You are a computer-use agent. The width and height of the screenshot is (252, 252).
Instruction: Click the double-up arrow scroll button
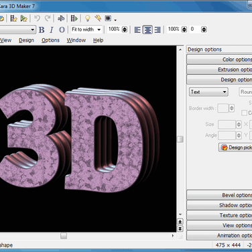(180, 222)
